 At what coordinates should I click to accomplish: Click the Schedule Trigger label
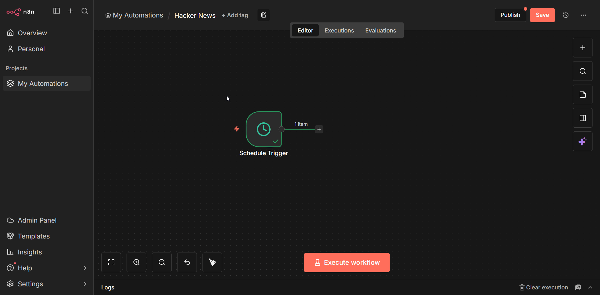(x=264, y=153)
